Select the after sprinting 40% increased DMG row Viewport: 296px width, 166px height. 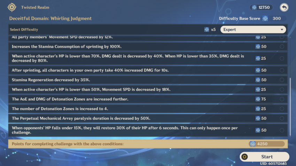pos(132,70)
